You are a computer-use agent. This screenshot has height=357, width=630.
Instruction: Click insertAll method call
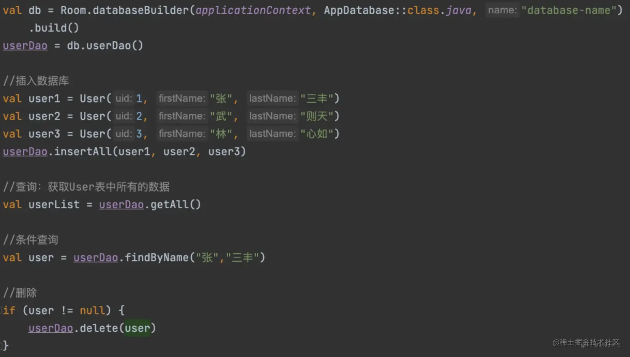[x=83, y=152]
